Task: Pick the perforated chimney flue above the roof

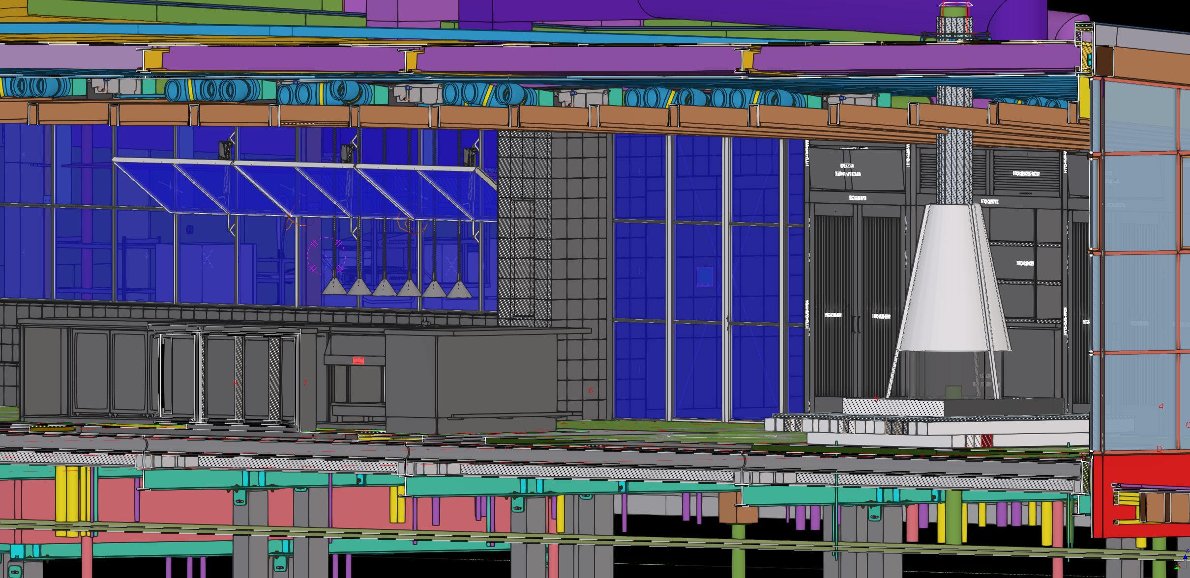Action: click(954, 26)
